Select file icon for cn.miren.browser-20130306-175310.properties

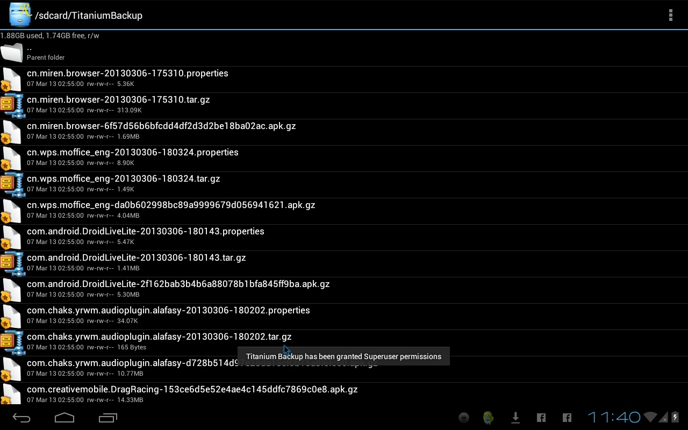[x=11, y=80]
